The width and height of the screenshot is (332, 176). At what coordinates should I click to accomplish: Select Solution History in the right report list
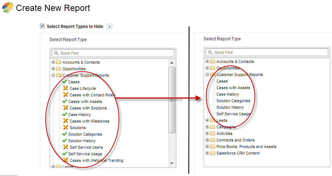point(230,107)
